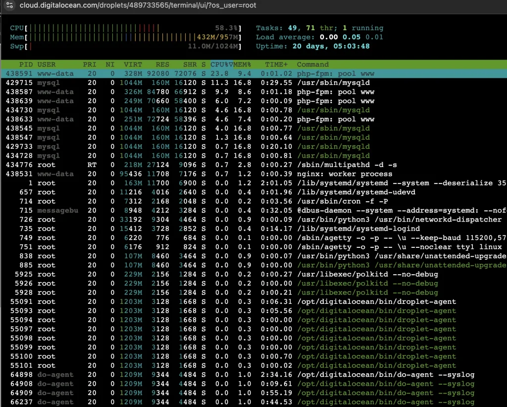Select the cron process PID 714
Image resolution: width=507 pixels, height=407 pixels.
253,201
